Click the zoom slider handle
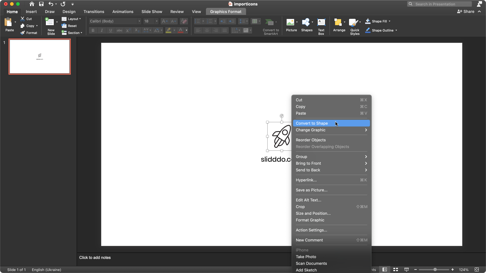486x273 pixels. pyautogui.click(x=435, y=269)
